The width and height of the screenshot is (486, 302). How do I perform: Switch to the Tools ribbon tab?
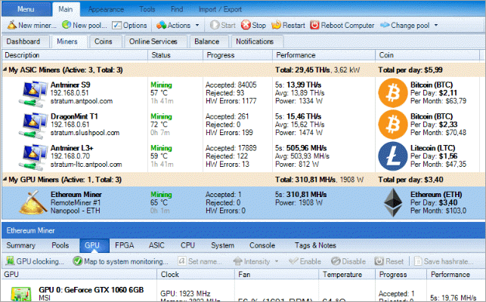147,9
